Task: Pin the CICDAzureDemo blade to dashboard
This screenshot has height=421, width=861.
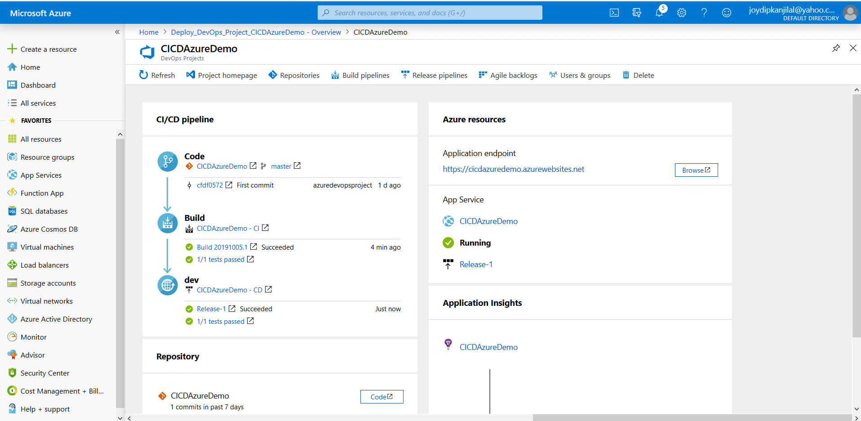Action: click(836, 48)
